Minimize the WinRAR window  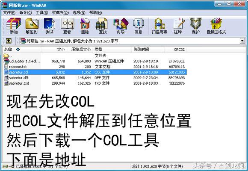coord(219,4)
